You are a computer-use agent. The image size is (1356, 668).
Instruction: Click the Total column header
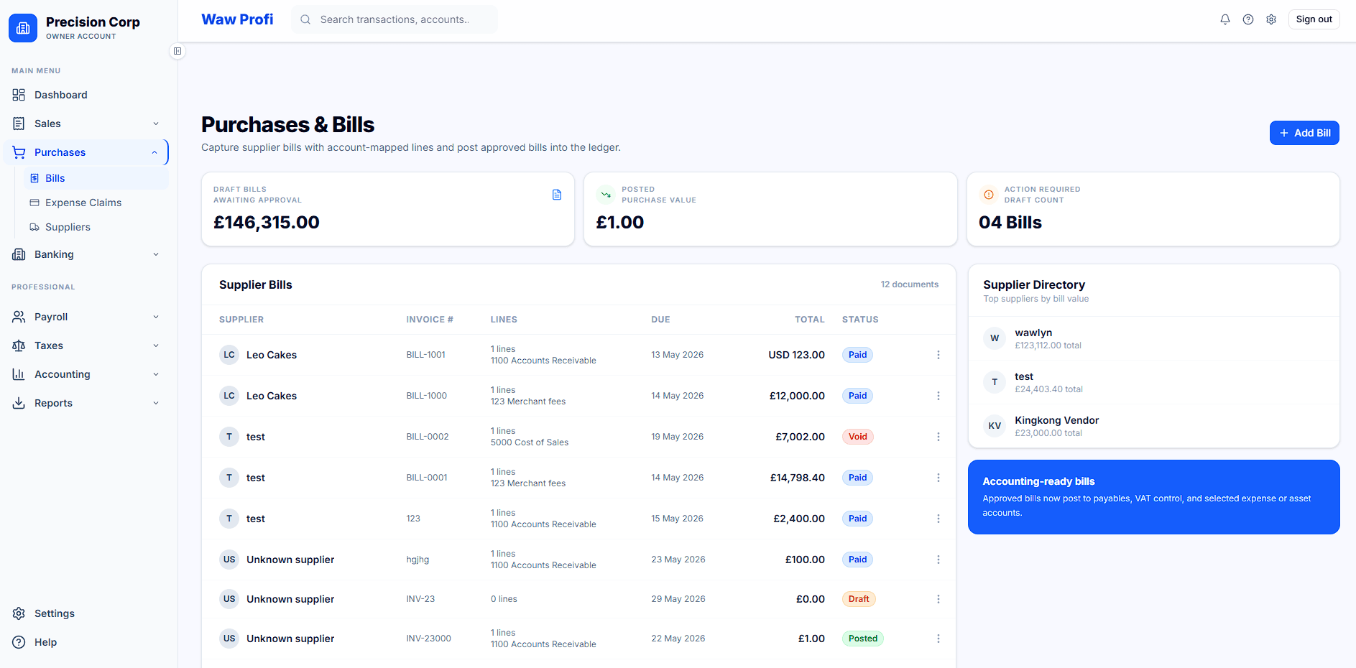click(809, 320)
